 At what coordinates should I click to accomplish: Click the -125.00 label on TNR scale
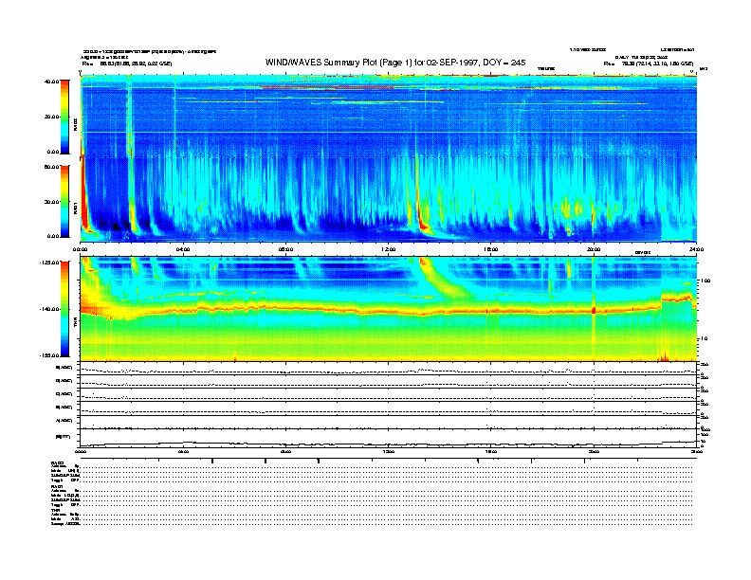pos(49,263)
